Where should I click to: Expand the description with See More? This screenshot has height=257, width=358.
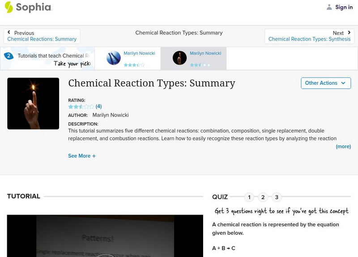[x=81, y=156]
